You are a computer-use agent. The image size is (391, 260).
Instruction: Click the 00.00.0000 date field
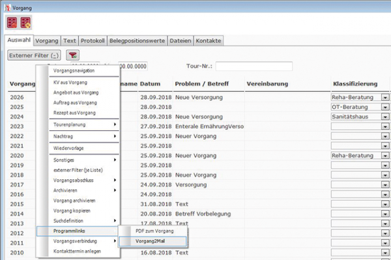(133, 66)
